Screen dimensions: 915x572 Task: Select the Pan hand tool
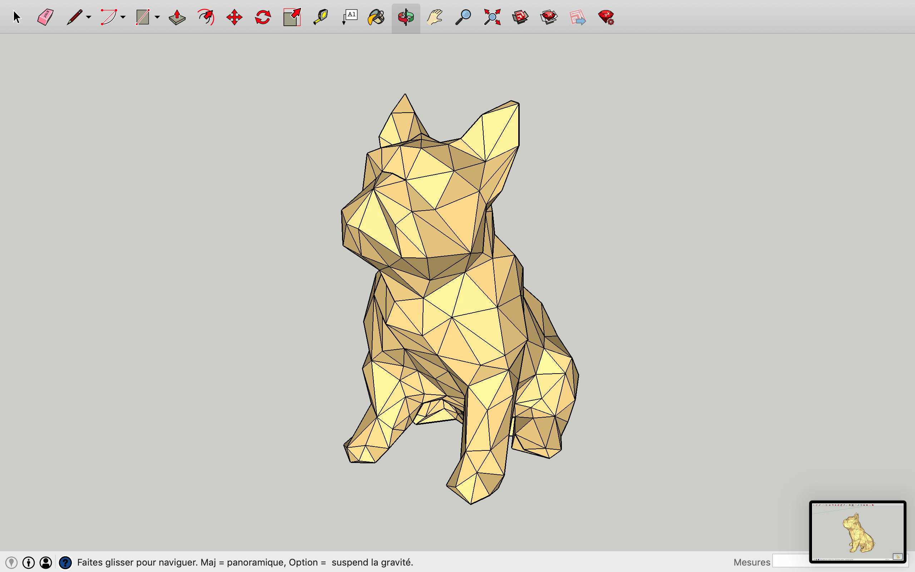[x=434, y=17]
